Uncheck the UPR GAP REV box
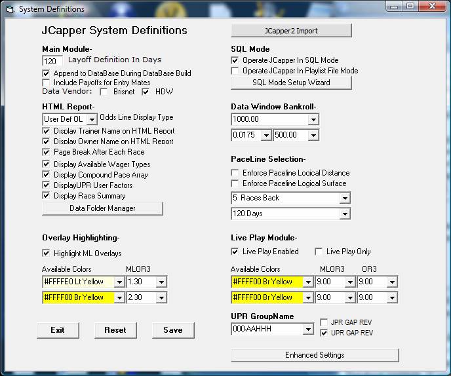The width and height of the screenshot is (451, 376). pyautogui.click(x=324, y=333)
